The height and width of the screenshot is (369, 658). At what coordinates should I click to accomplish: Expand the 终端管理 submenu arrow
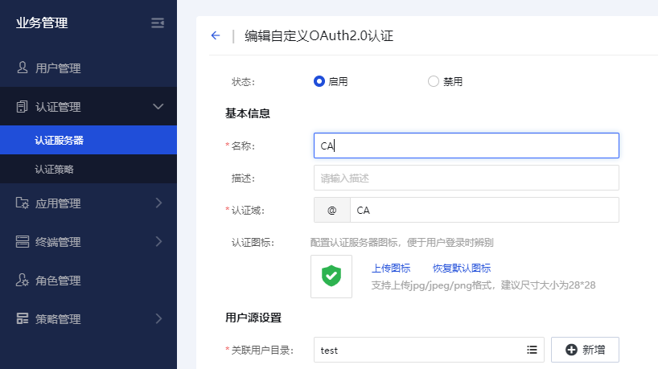pyautogui.click(x=158, y=241)
